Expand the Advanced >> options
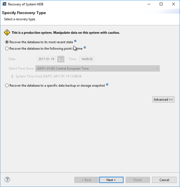The width and height of the screenshot is (180, 187). pos(163,99)
